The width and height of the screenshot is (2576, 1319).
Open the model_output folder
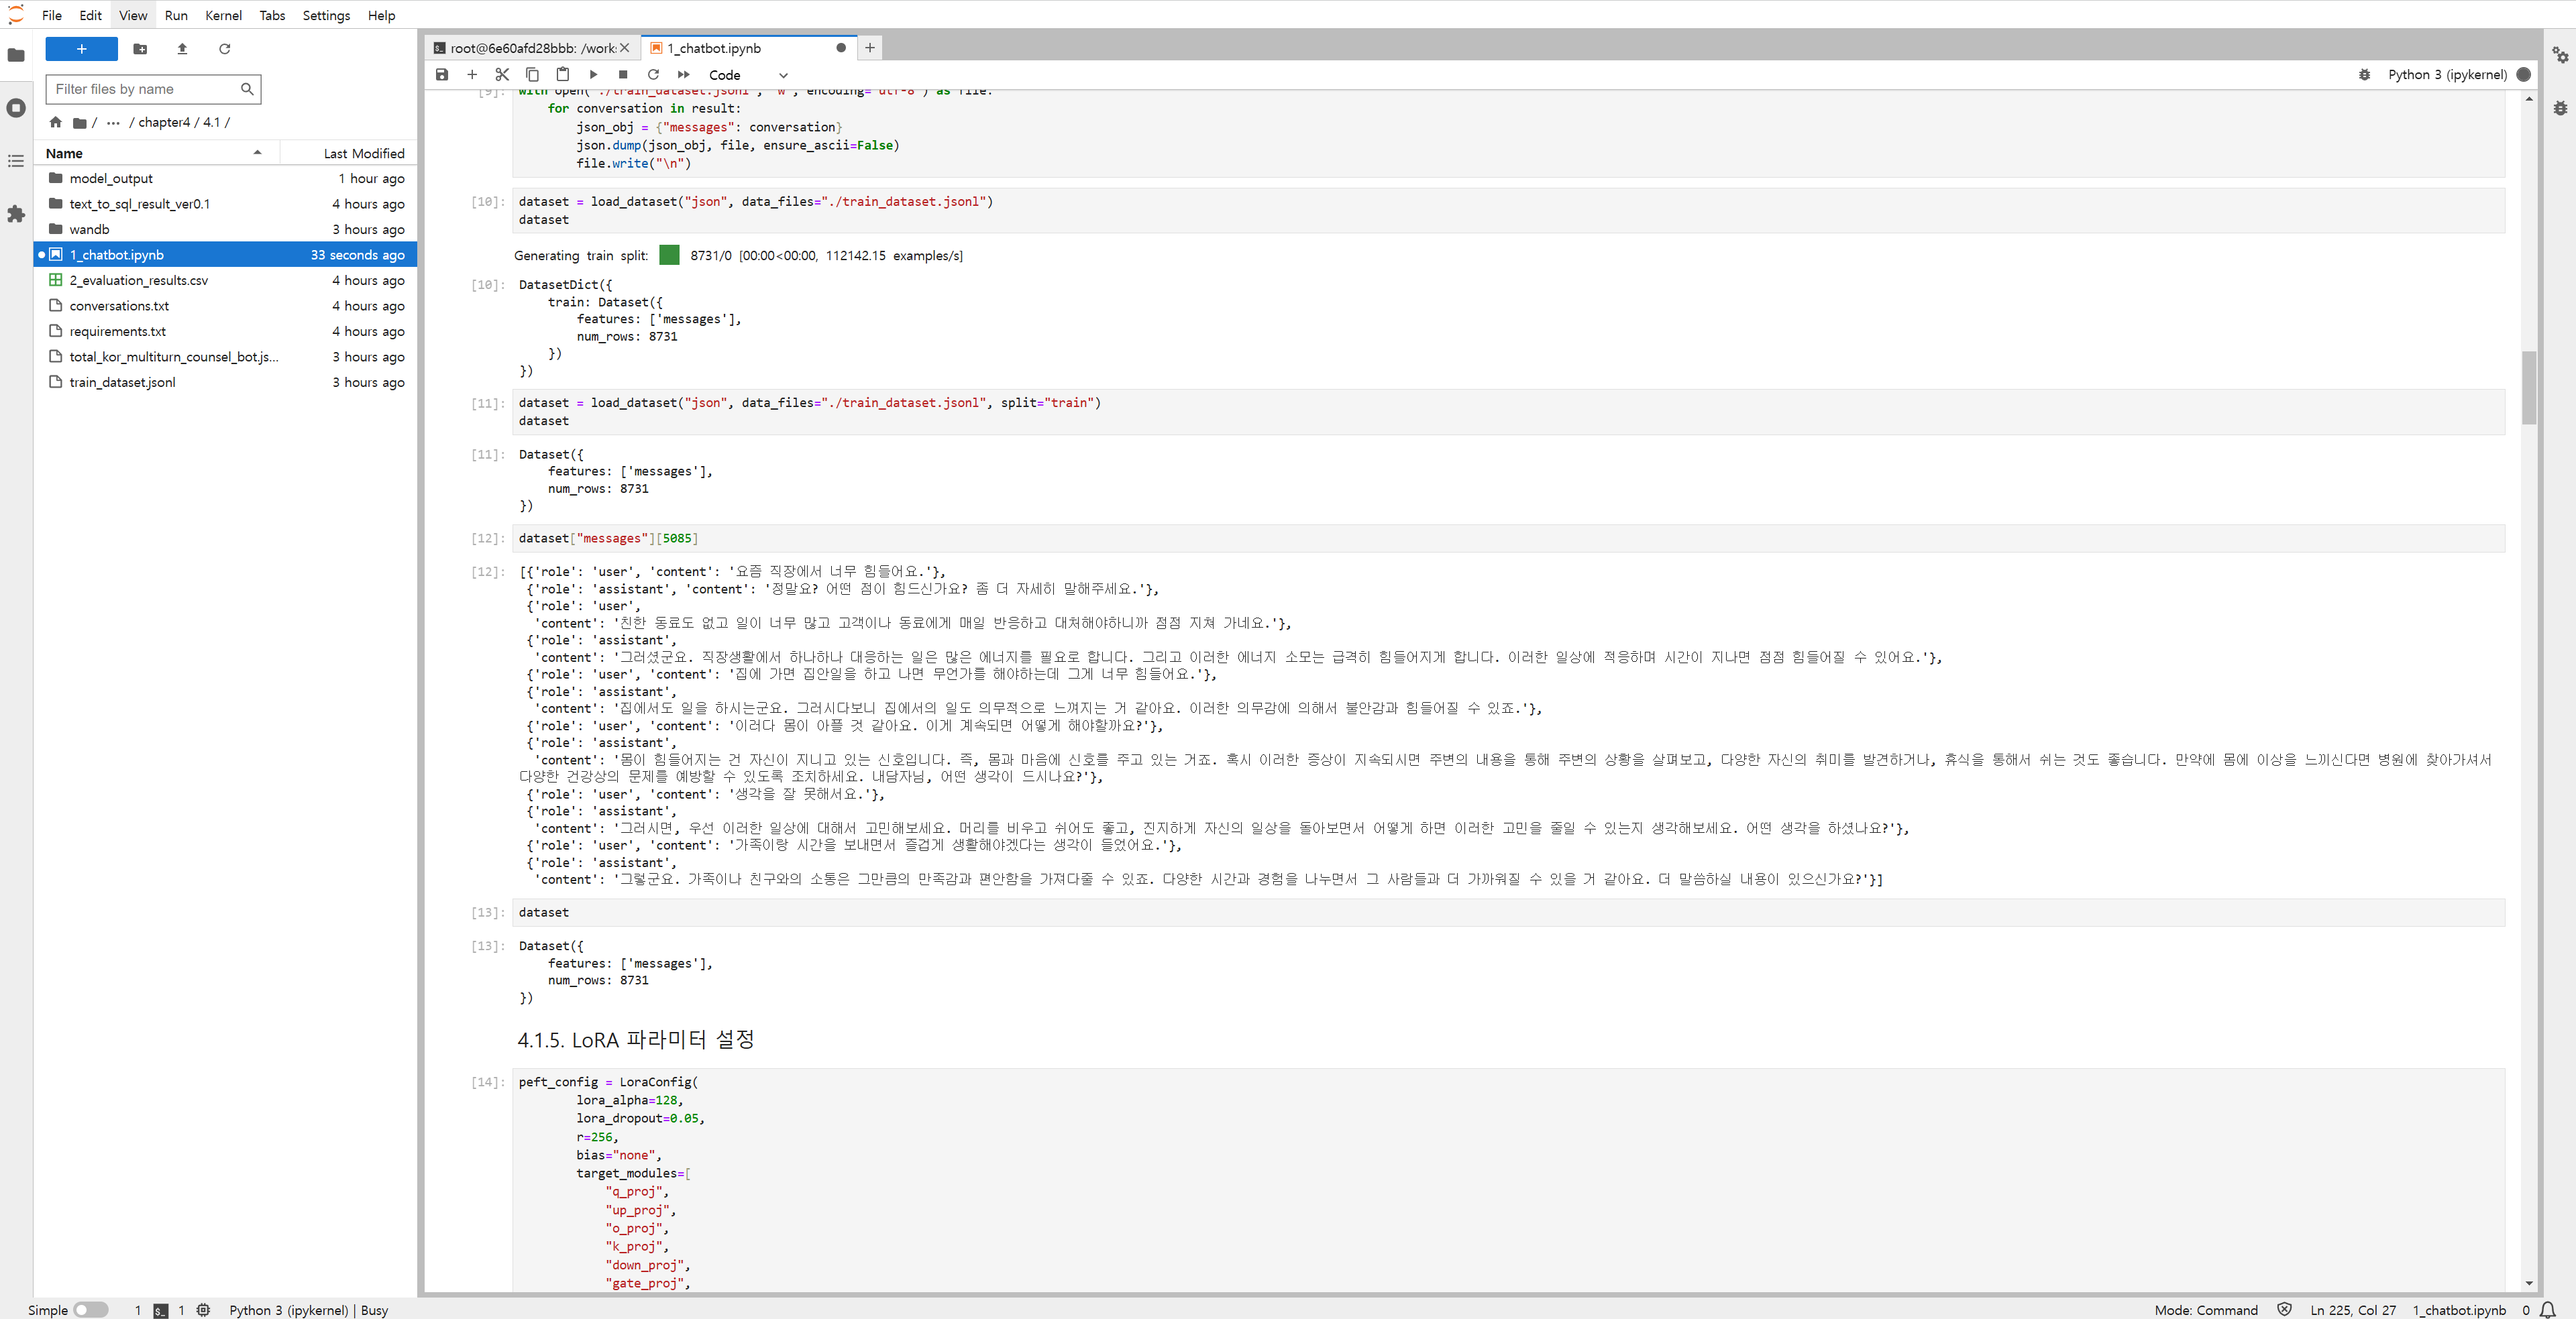click(x=111, y=179)
